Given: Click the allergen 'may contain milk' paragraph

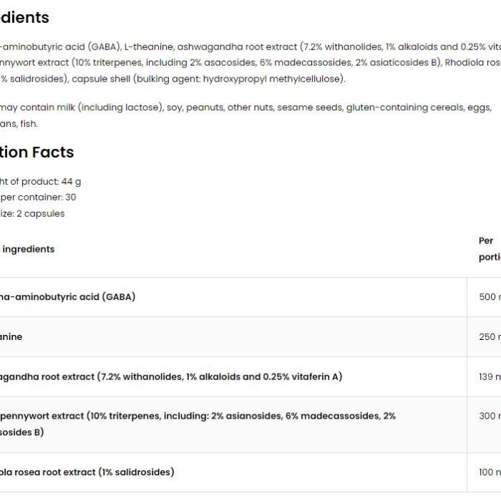Looking at the screenshot, I should pos(246,115).
